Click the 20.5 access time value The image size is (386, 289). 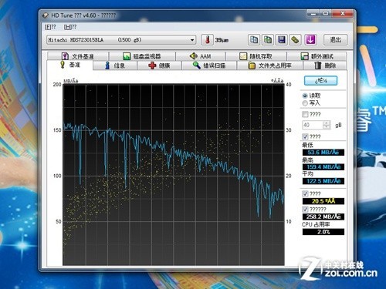pyautogui.click(x=323, y=201)
